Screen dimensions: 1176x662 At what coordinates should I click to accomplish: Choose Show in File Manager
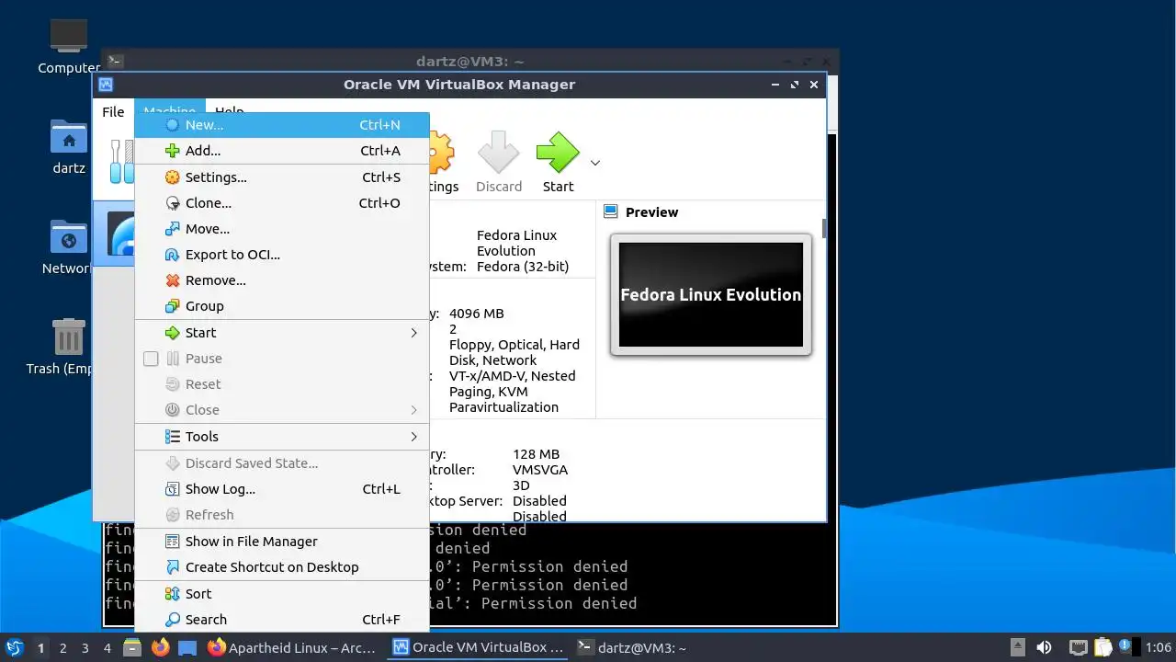[x=282, y=542]
